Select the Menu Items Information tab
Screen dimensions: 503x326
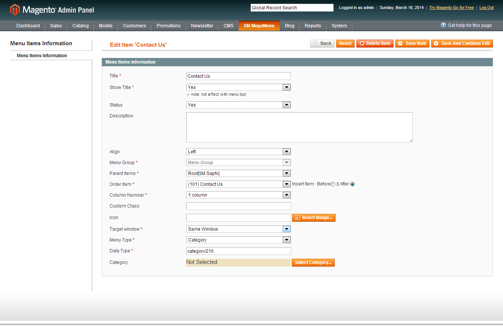pyautogui.click(x=51, y=56)
